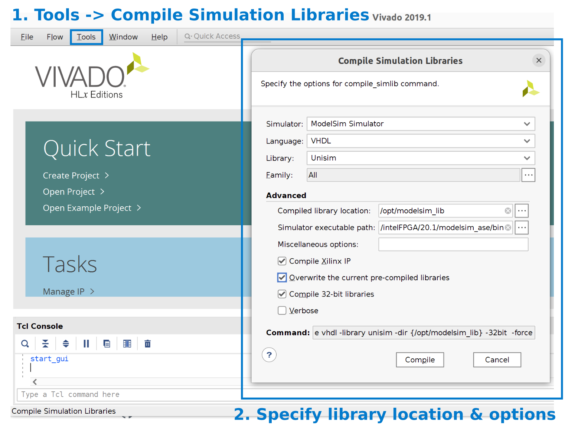This screenshot has width=578, height=433.
Task: Toggle Compile 32-bit libraries checkbox
Action: click(282, 294)
